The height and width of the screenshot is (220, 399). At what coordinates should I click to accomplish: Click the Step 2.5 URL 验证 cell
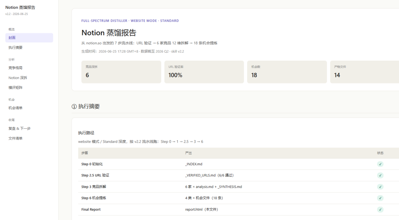(95, 175)
